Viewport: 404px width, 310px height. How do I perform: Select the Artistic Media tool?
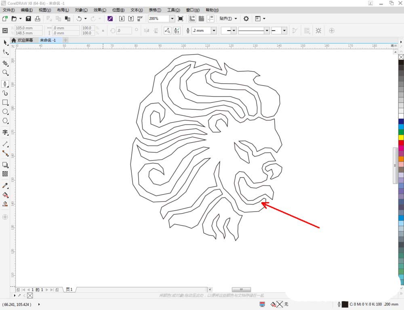5,93
